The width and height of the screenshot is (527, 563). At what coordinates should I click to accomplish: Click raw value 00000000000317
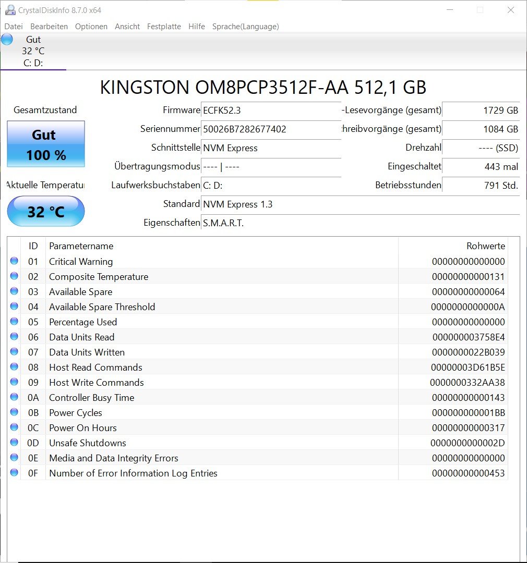[469, 428]
